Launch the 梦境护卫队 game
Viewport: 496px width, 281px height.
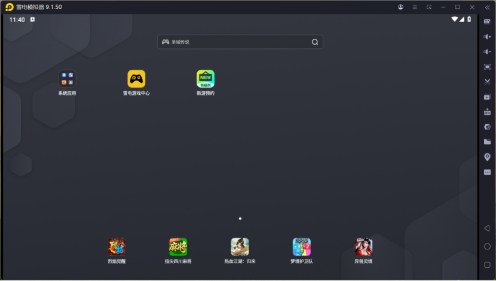coord(301,247)
